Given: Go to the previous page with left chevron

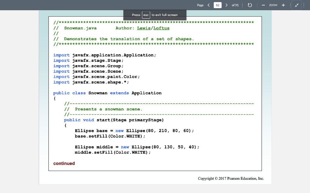Looking at the screenshot, I should 209,5.
